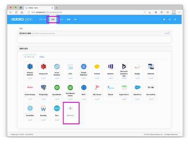Open the Salesforce connector tile
Image resolution: width=190 pixels, height=146 pixels.
(137, 92)
